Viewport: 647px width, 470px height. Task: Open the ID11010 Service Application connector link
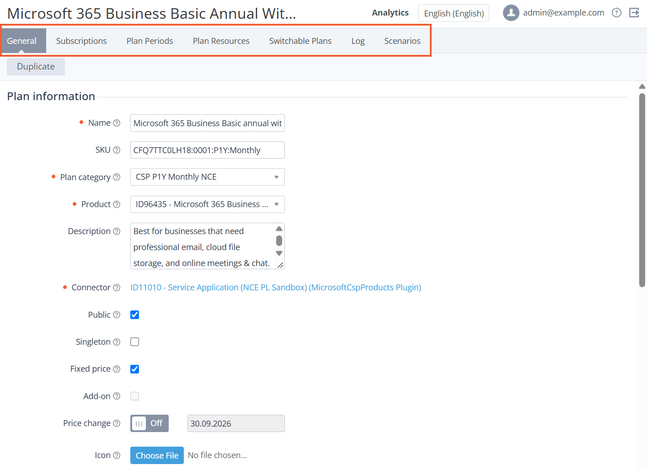click(x=276, y=288)
